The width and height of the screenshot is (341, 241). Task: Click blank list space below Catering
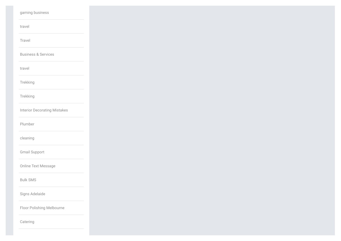point(51,232)
